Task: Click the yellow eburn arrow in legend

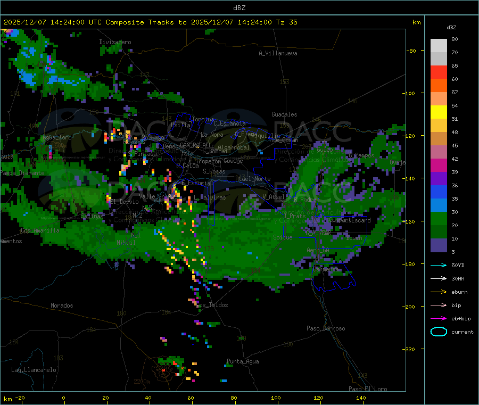Action: (x=439, y=292)
